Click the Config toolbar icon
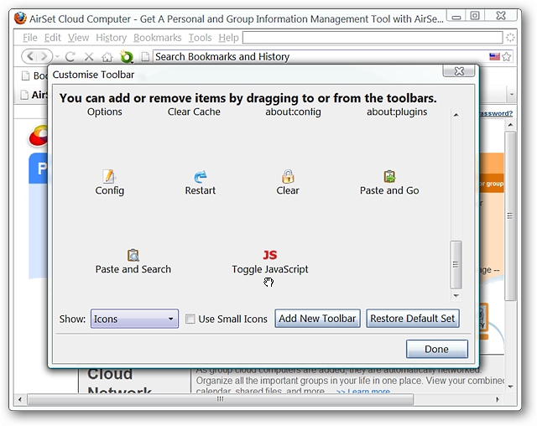This screenshot has height=426, width=537. click(x=109, y=177)
